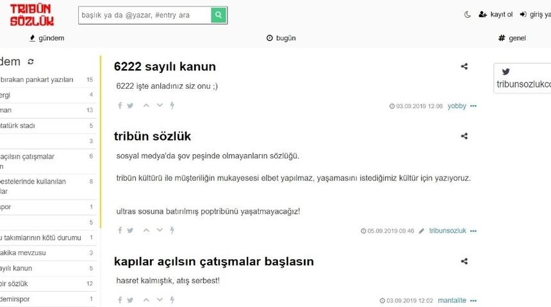Open author mantalite's profile
This screenshot has width=551, height=307.
(x=452, y=301)
